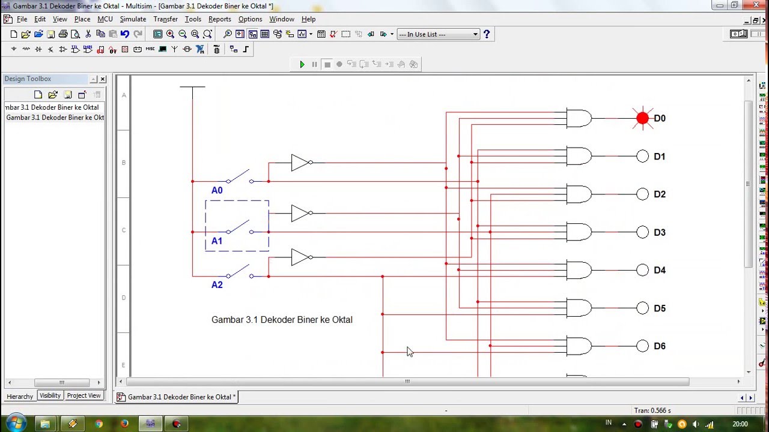Open Multisim help question mark
The width and height of the screenshot is (769, 432).
487,34
